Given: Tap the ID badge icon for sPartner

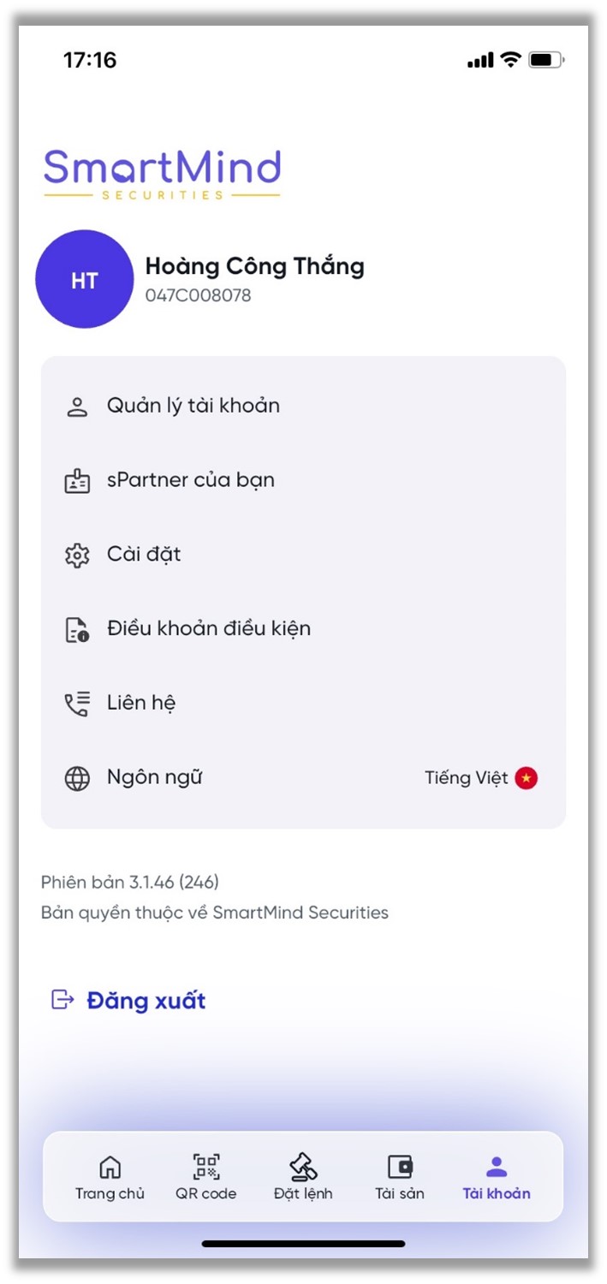Looking at the screenshot, I should (x=77, y=481).
